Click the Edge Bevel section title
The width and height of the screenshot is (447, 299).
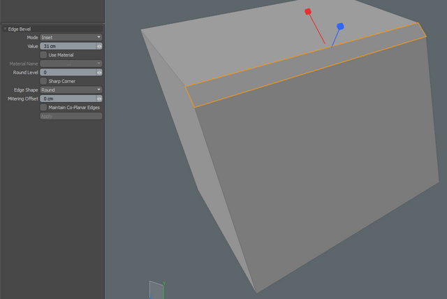(x=20, y=29)
